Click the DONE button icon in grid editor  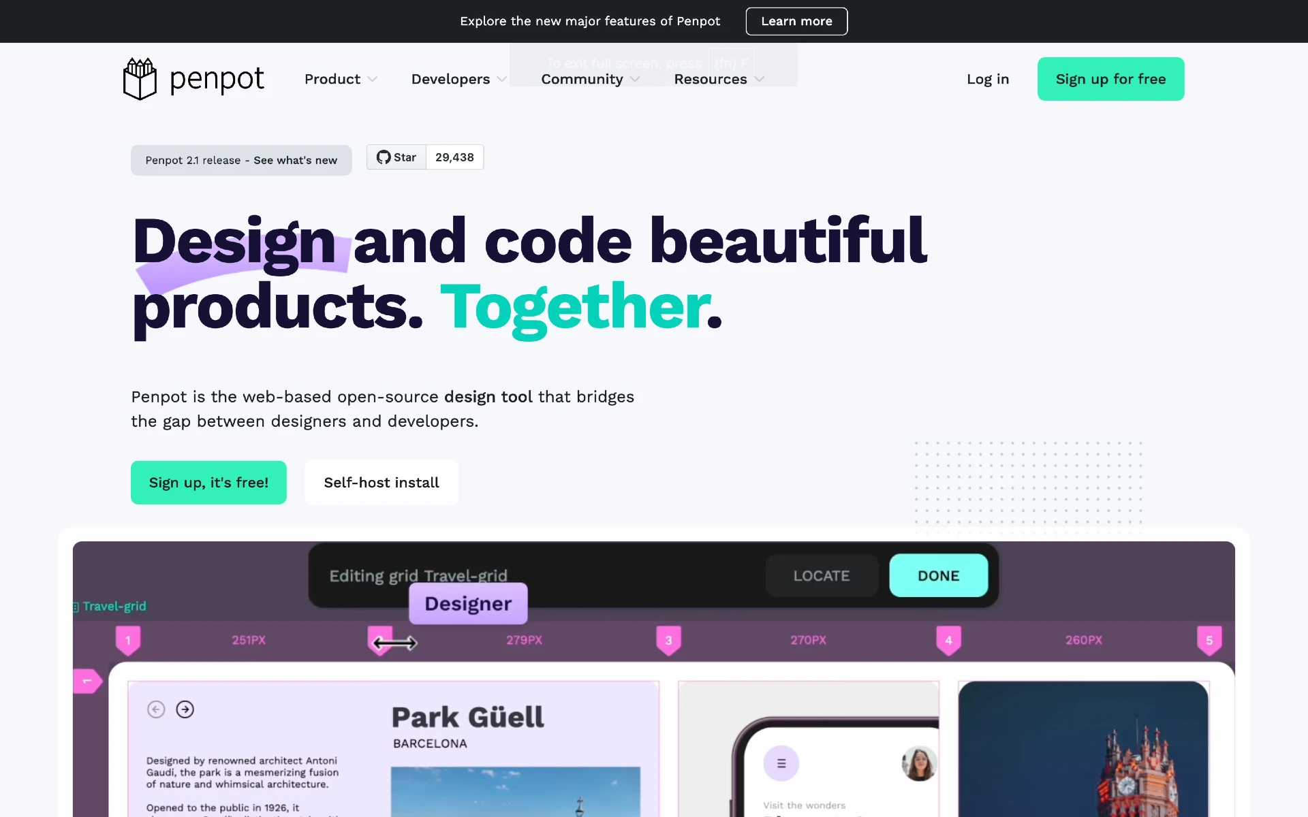point(938,574)
